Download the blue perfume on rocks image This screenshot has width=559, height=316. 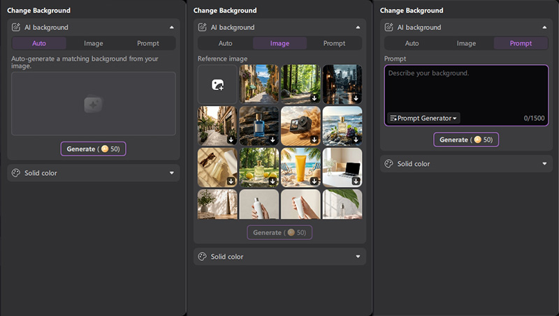point(273,140)
